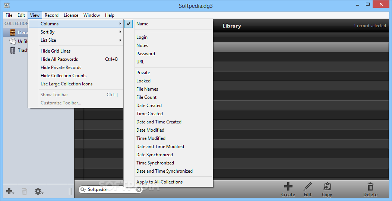
Task: Enable the Private column
Action: pyautogui.click(x=168, y=73)
